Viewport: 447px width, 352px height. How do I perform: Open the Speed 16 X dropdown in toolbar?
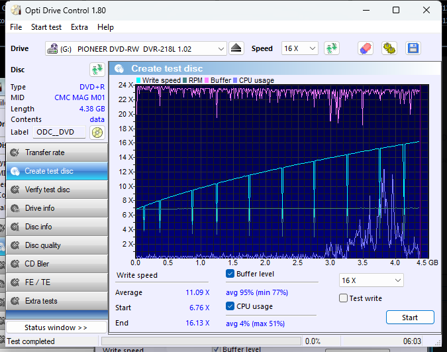[299, 48]
